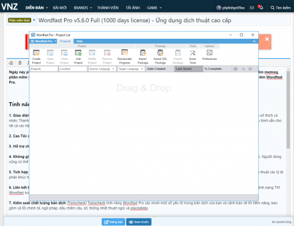This screenshot has height=226, width=294.
Task: Click Recalculate Progress icon
Action: 125,53
